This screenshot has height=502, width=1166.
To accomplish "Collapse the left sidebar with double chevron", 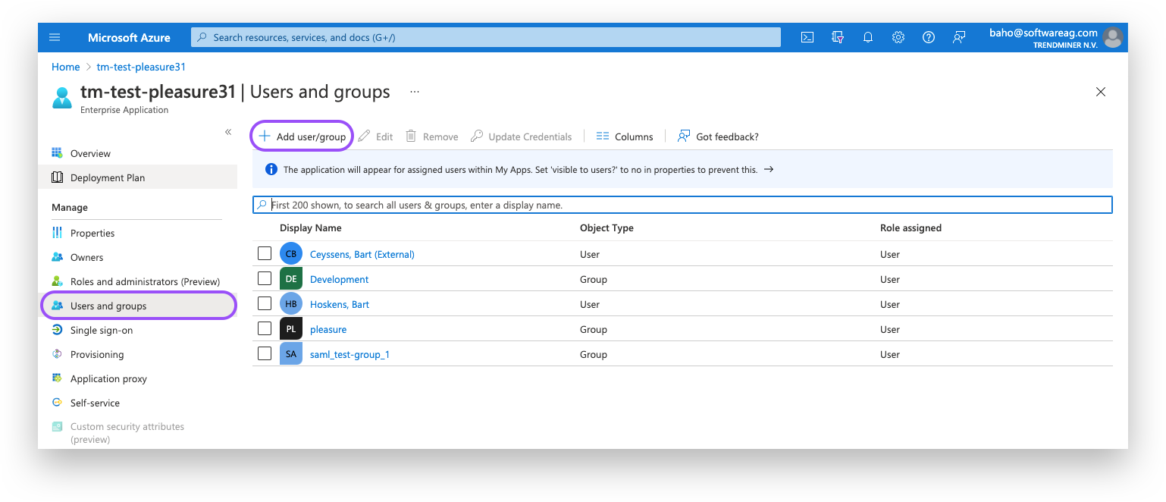I will pos(227,132).
